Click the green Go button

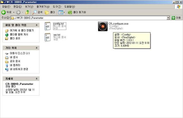point(176,18)
